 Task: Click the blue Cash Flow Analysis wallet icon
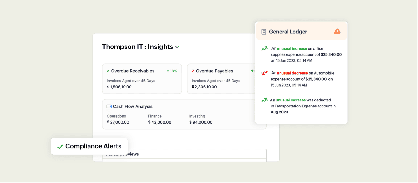click(109, 106)
